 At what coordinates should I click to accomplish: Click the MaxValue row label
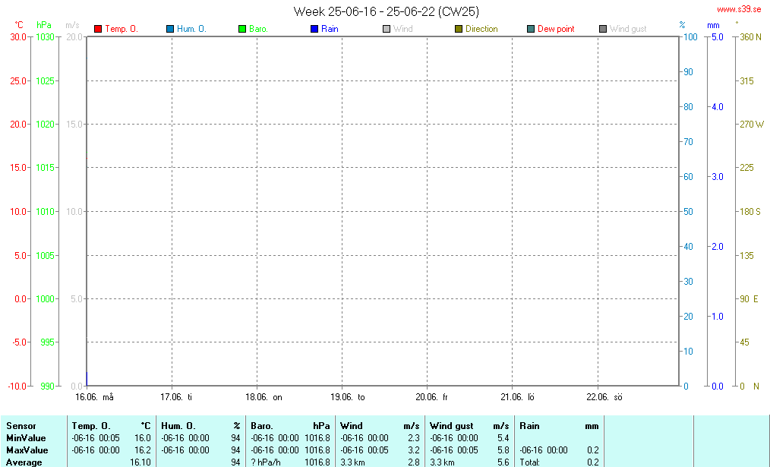pos(27,450)
